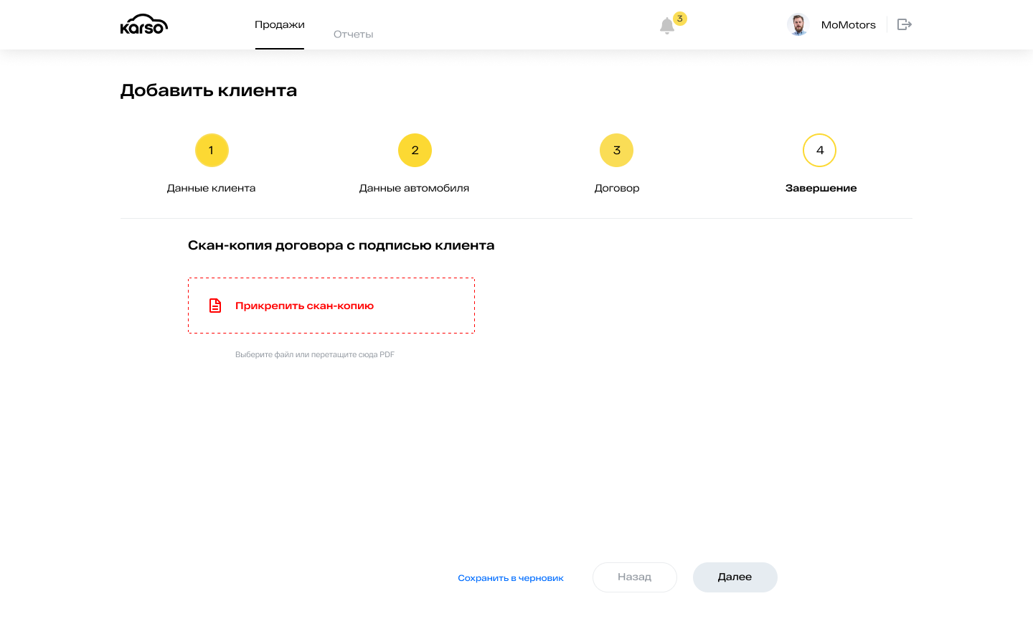Click the Данные клиента step label
Image resolution: width=1033 pixels, height=624 pixels.
(x=212, y=188)
